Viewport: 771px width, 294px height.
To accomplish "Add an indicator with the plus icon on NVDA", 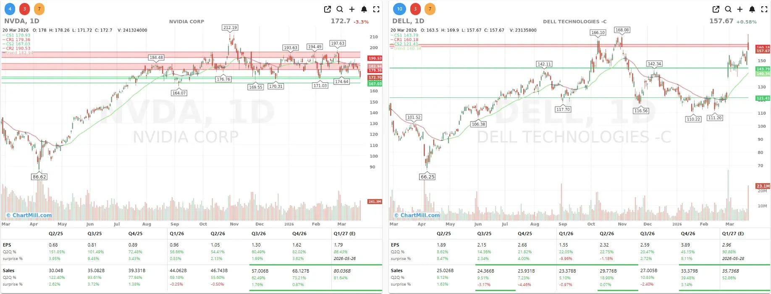I will coord(352,9).
